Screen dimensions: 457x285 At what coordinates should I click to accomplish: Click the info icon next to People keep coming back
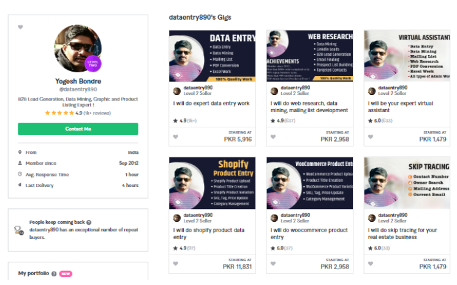89,222
